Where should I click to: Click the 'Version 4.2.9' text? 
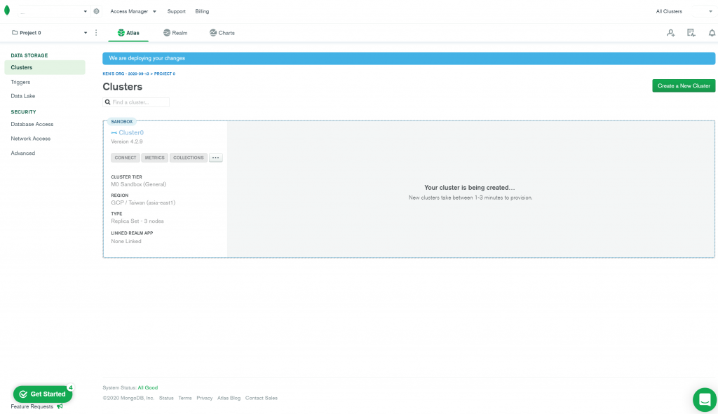[127, 142]
